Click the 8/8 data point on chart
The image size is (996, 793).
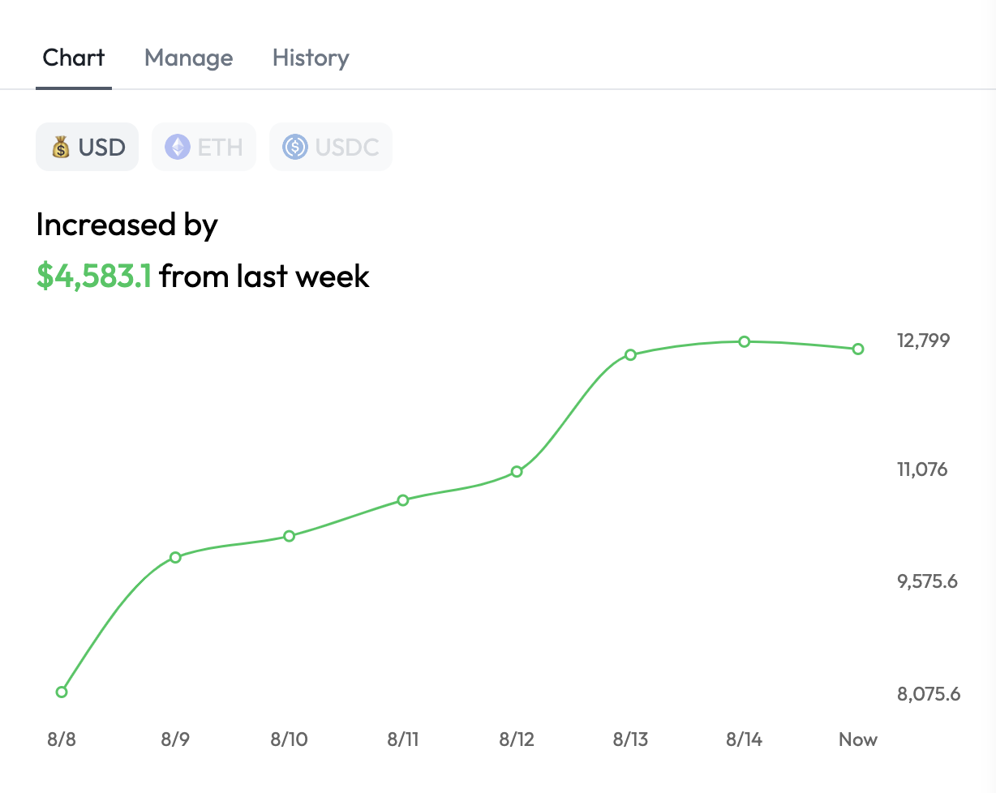(x=62, y=692)
